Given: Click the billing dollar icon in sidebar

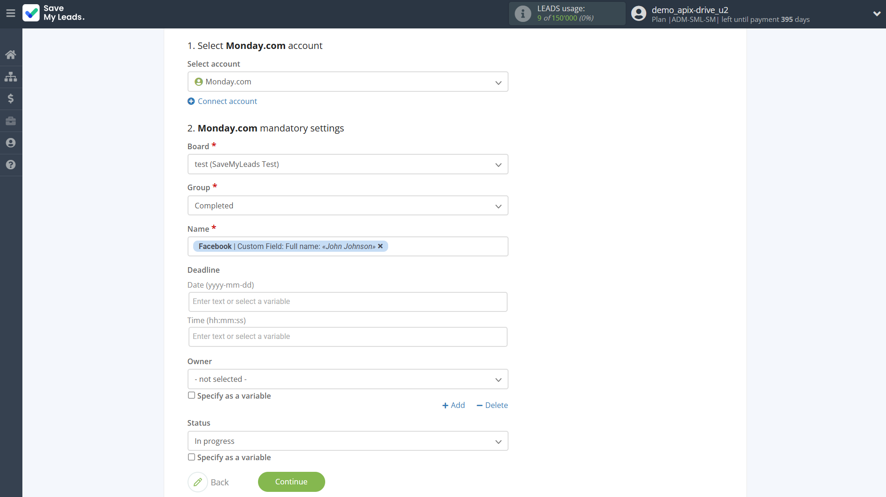Looking at the screenshot, I should click(11, 98).
